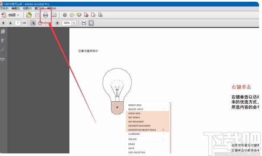Click GENERATE BOUNDARY text in the document
The image size is (262, 156).
click(x=139, y=126)
